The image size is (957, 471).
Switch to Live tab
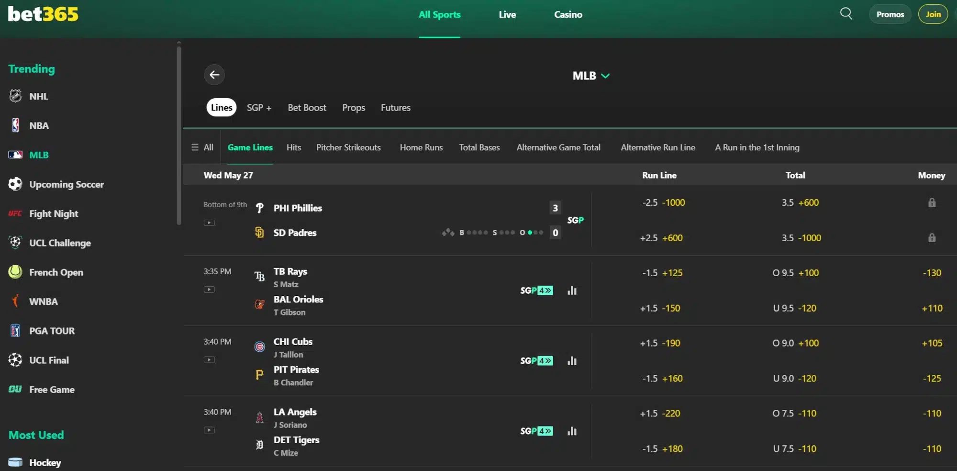pyautogui.click(x=507, y=14)
